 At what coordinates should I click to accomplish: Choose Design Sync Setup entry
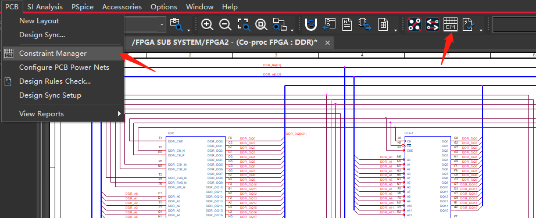tap(63, 95)
